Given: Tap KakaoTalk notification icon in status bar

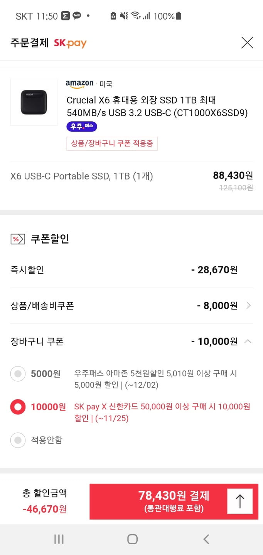Looking at the screenshot, I should point(77,16).
